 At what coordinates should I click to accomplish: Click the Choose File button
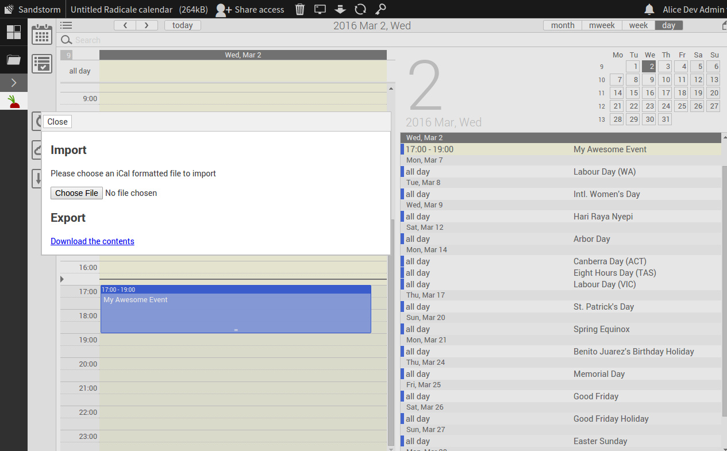76,193
